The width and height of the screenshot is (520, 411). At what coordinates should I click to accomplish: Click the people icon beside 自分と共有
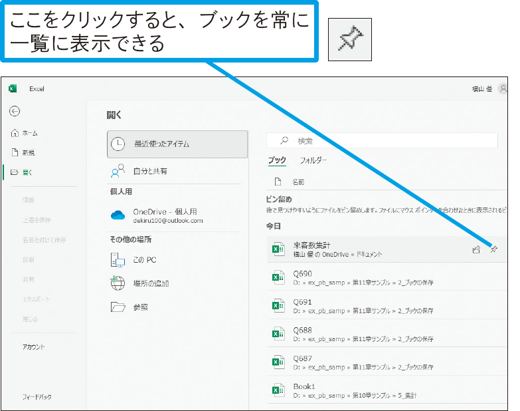(118, 171)
